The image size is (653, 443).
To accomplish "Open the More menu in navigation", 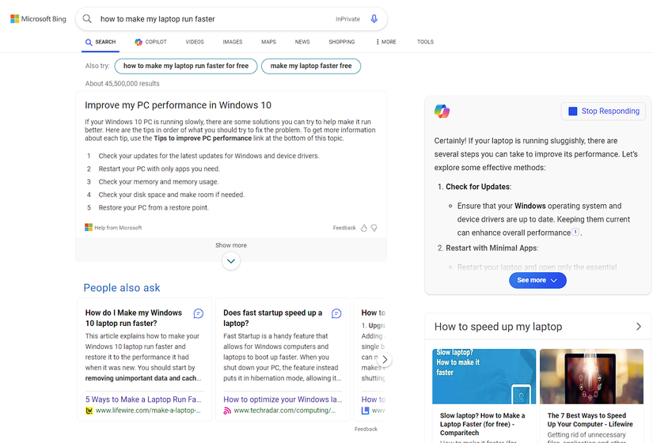I will click(x=386, y=42).
